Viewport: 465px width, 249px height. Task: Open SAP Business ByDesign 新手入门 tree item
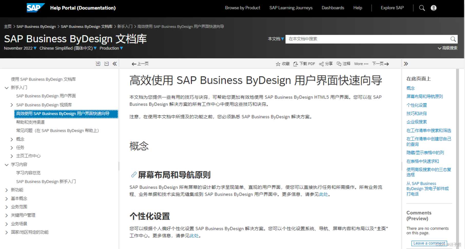(46, 182)
